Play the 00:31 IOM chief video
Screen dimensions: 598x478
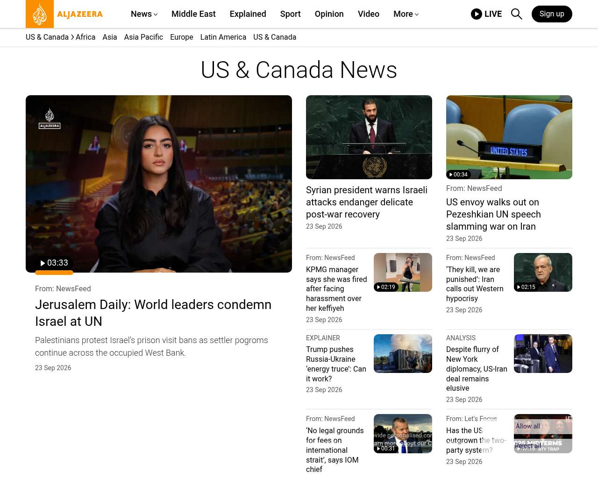pyautogui.click(x=386, y=449)
